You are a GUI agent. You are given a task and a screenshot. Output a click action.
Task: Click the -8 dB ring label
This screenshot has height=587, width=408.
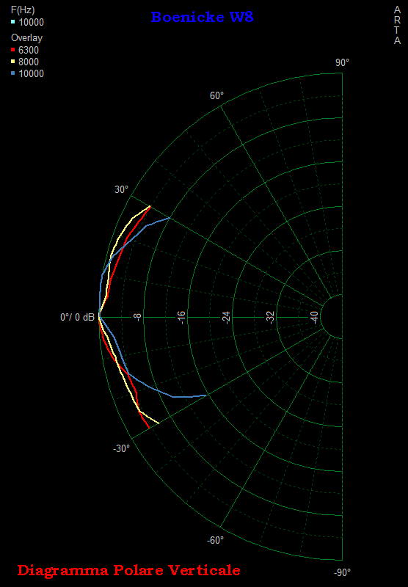(137, 318)
